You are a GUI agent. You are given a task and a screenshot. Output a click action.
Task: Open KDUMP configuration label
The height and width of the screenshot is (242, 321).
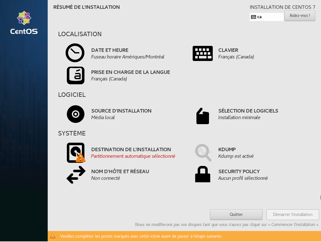coord(227,150)
